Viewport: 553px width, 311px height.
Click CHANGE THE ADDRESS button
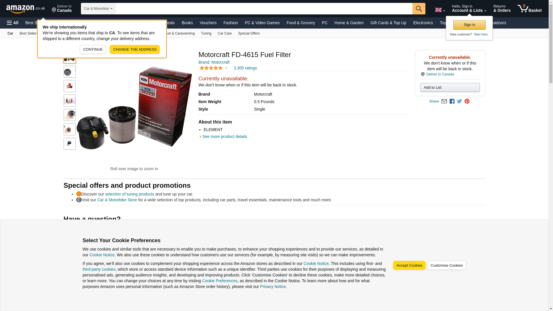[x=135, y=49]
